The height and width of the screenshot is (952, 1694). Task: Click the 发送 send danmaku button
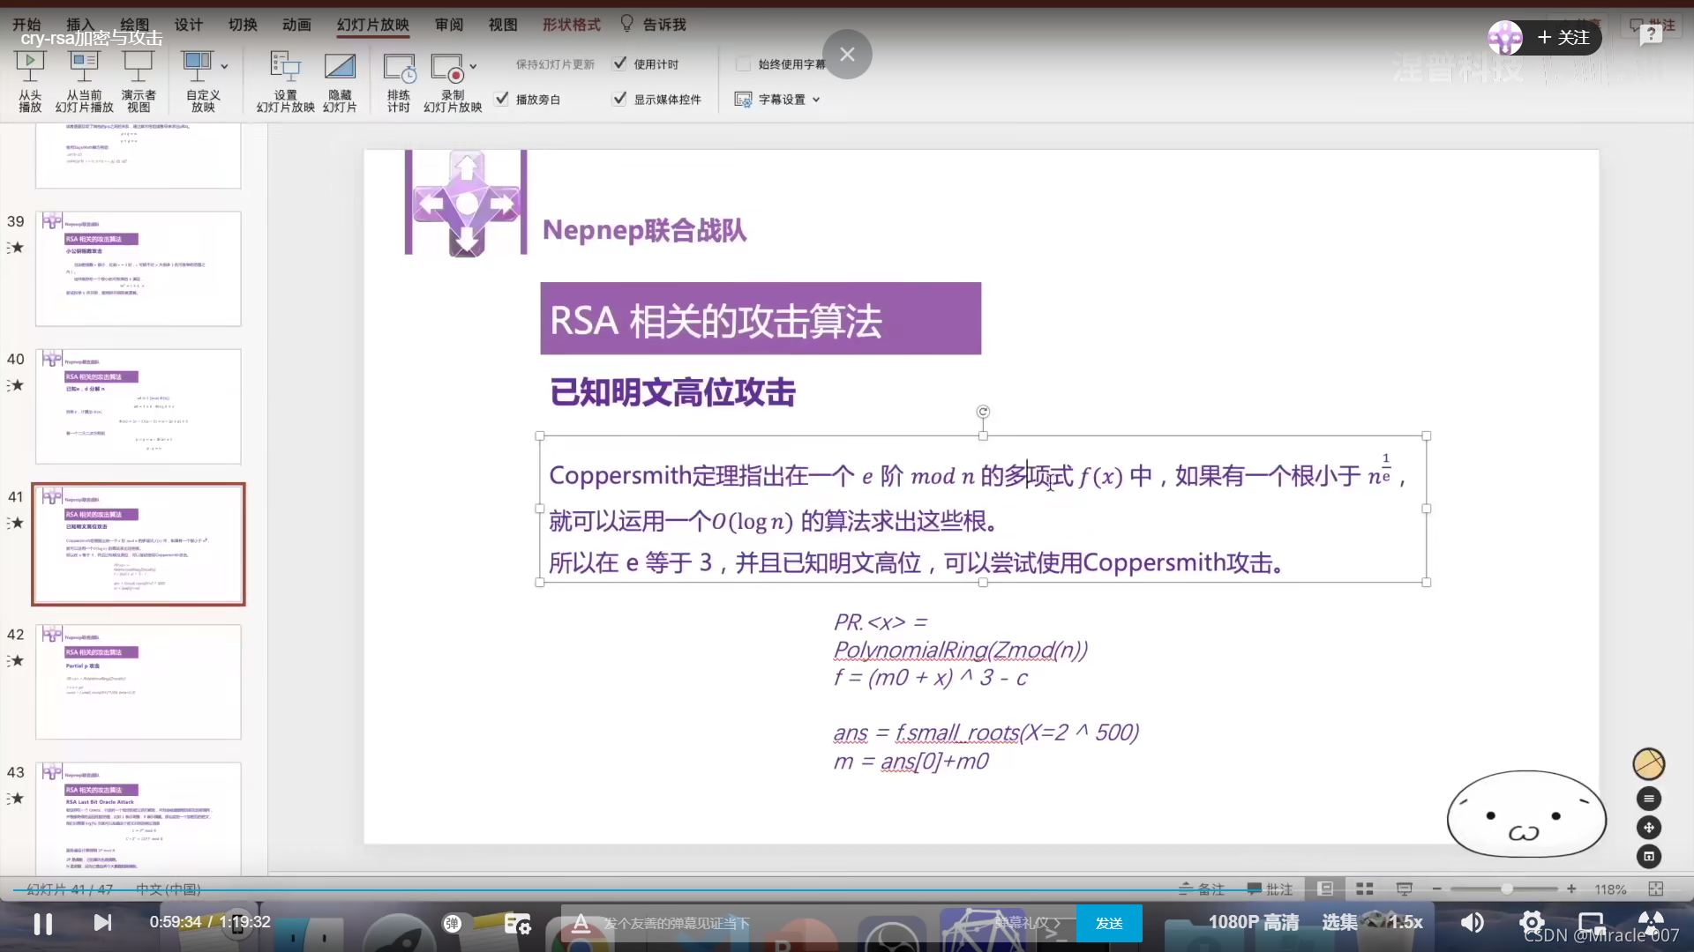tap(1109, 923)
